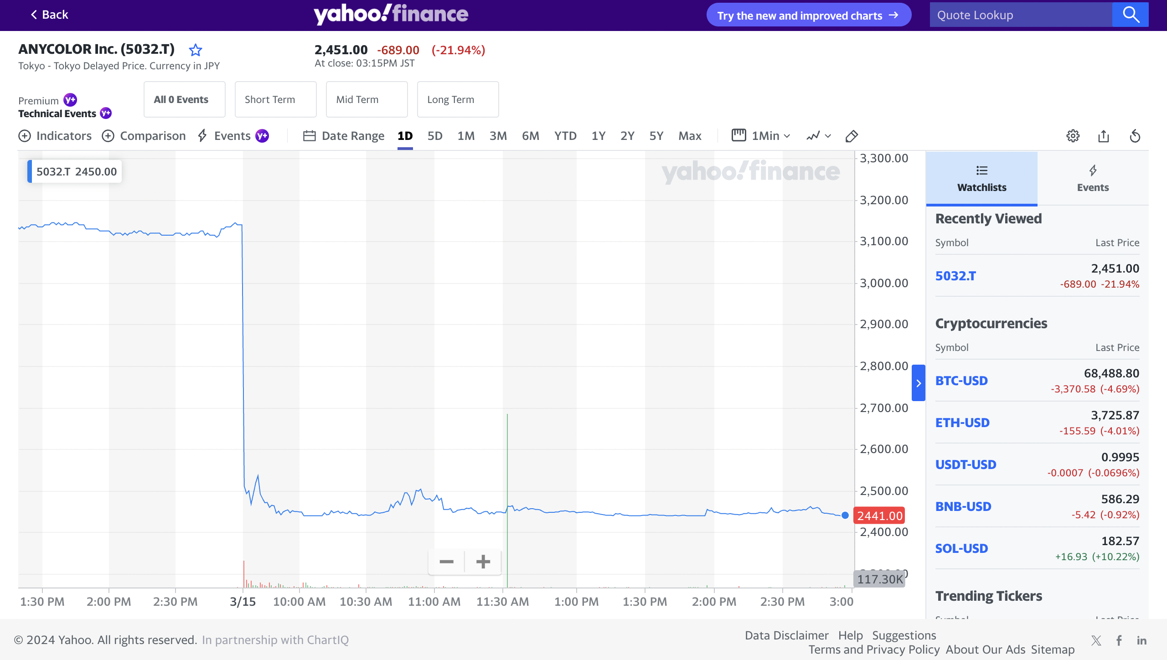This screenshot has height=660, width=1167.
Task: Open the Comparison option
Action: pyautogui.click(x=144, y=136)
